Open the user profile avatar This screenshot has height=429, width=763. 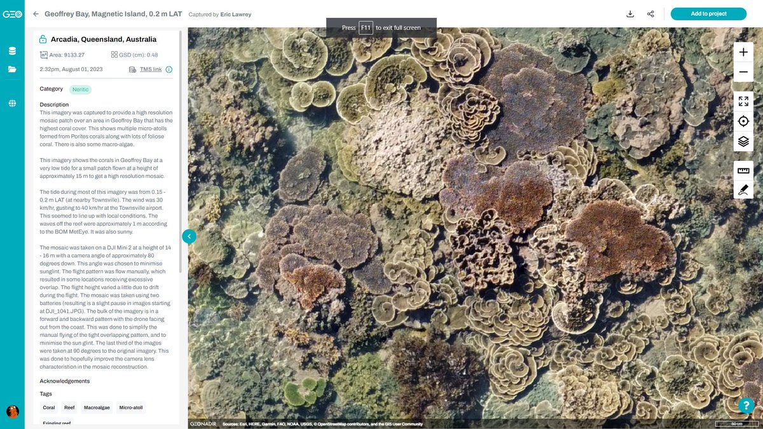12,412
